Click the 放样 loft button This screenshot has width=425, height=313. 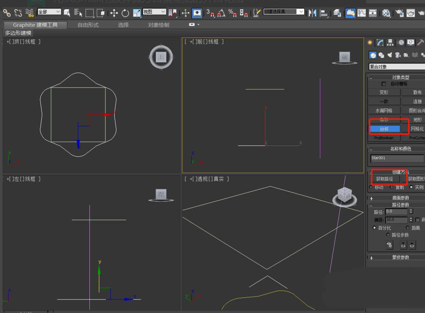pyautogui.click(x=384, y=129)
